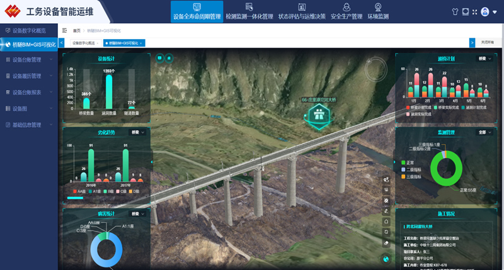Click the compass ring on the map
The image size is (504, 270).
point(374,67)
